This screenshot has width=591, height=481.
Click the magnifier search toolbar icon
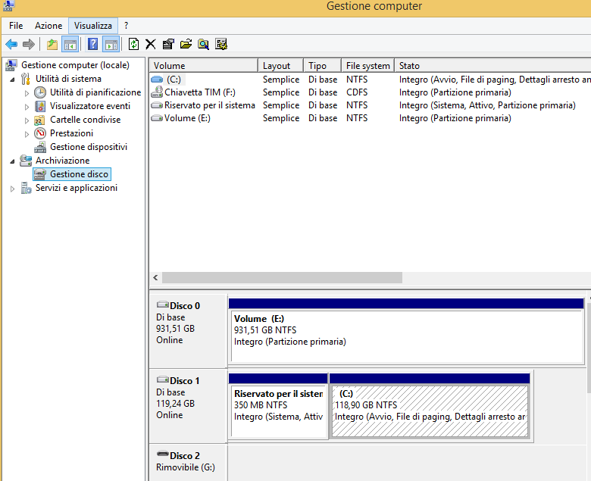click(x=204, y=44)
